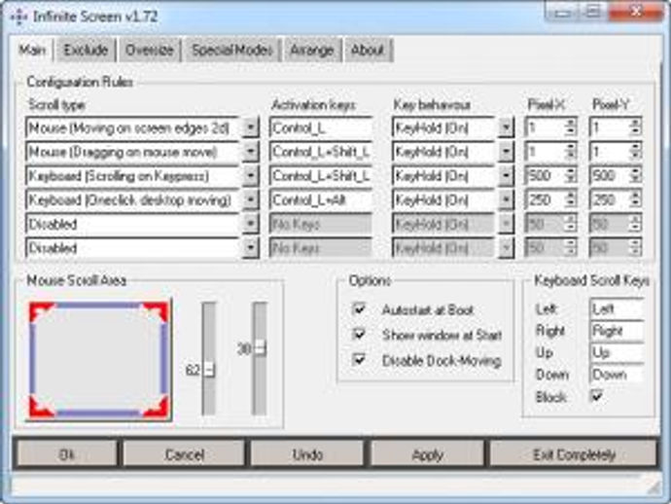Click the Undo button

(x=307, y=454)
